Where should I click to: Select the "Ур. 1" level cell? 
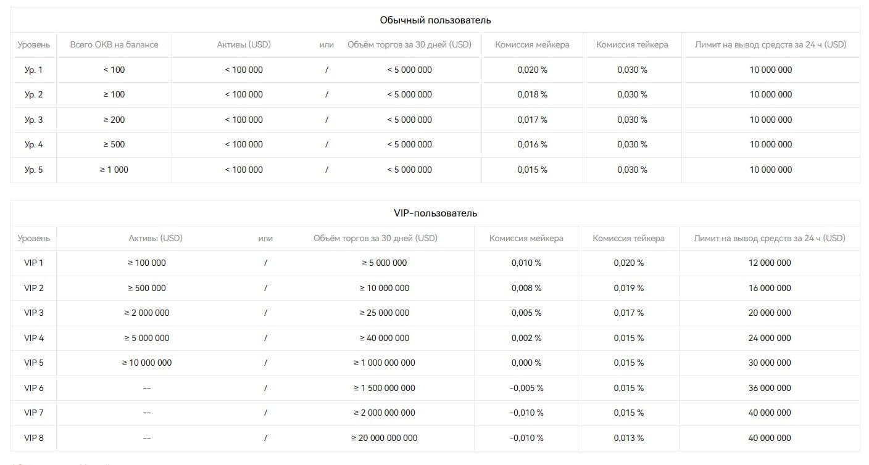click(34, 70)
